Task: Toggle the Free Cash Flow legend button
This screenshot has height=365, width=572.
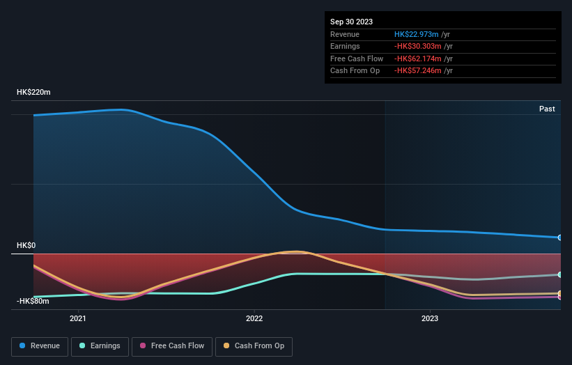Action: pyautogui.click(x=172, y=346)
